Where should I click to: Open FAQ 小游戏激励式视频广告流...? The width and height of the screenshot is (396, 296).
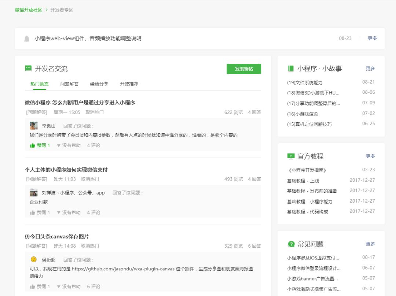(x=313, y=289)
